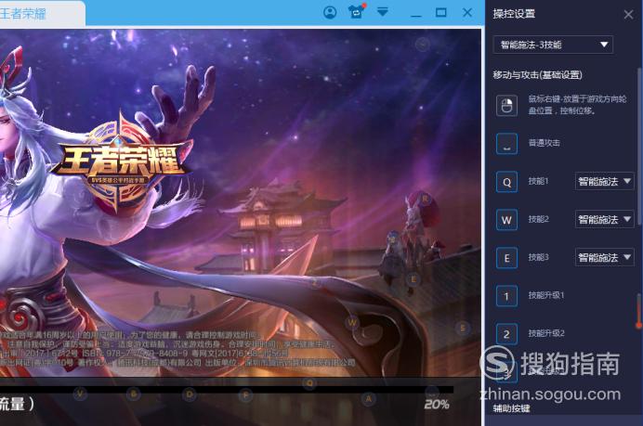
Task: Click the 普通攻击 label
Action: (544, 143)
